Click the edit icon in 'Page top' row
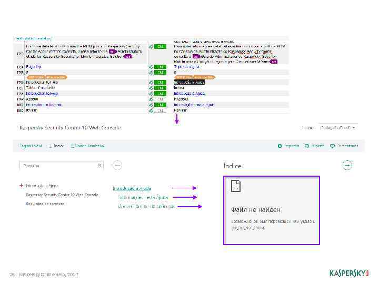 coord(151,67)
